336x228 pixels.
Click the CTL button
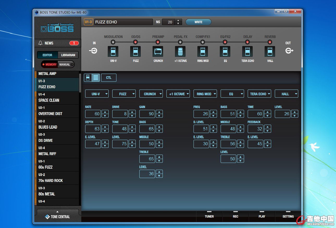click(109, 78)
